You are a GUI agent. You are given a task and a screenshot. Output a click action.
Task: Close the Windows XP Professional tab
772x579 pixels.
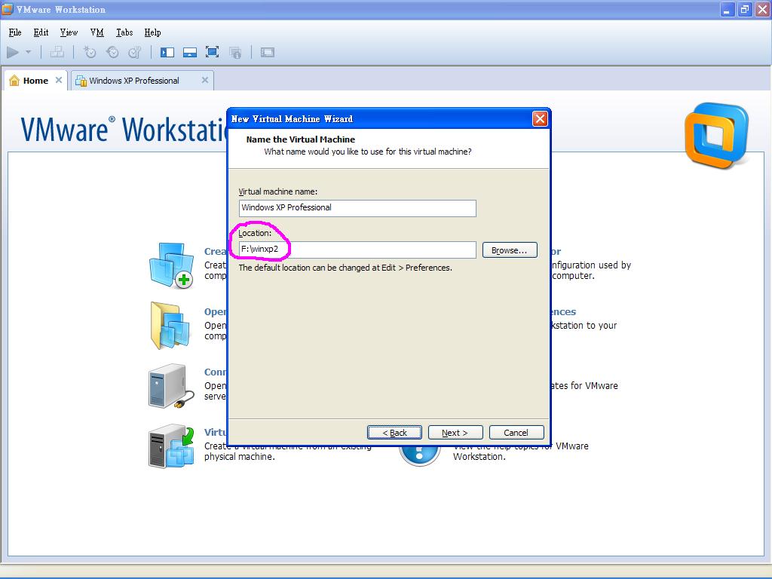[205, 80]
